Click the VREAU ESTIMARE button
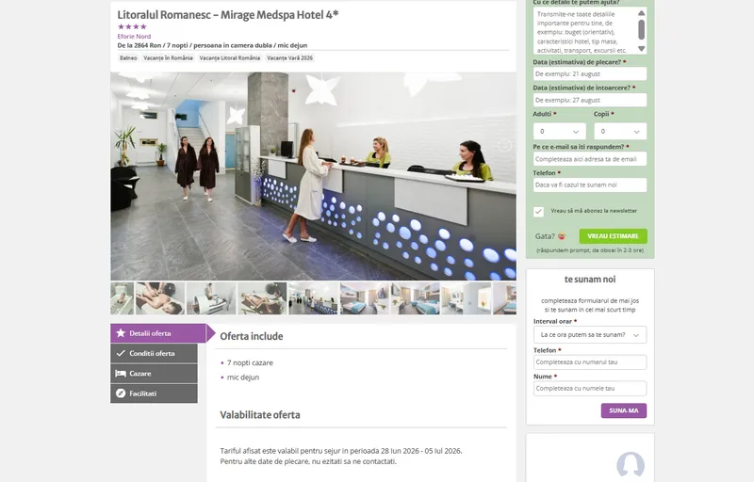 [614, 236]
